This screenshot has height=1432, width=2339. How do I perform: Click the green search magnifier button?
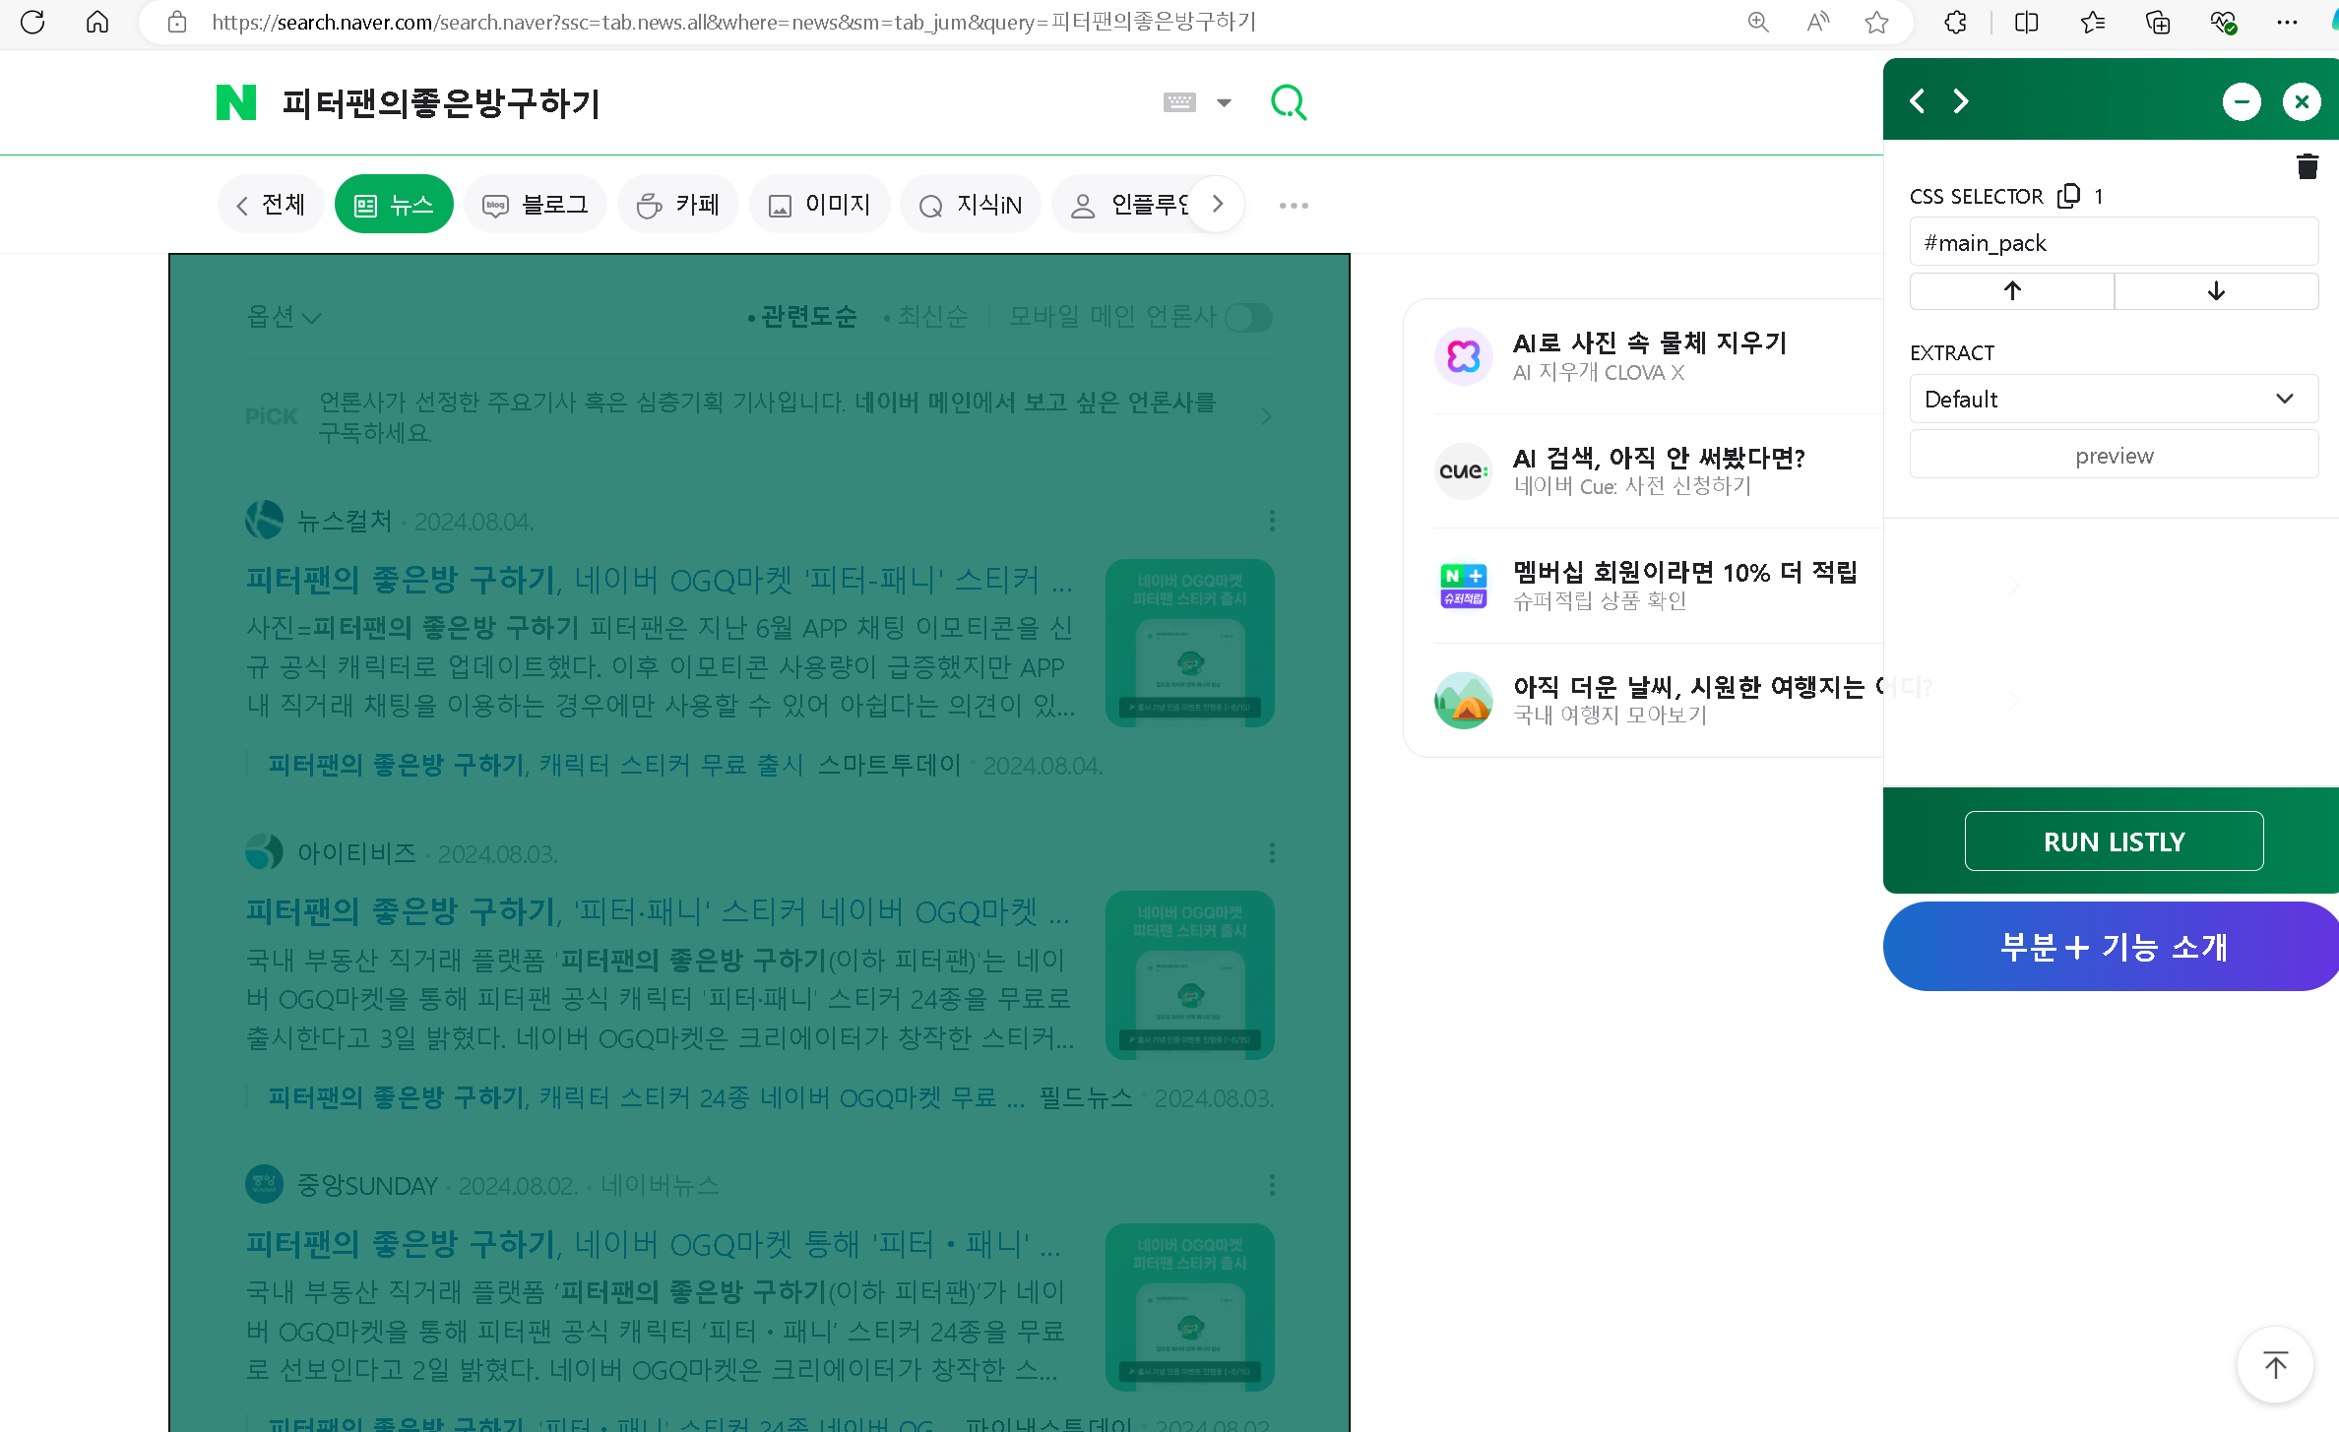click(x=1289, y=102)
